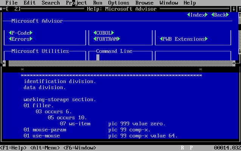Click the help window up-arrow in title bar
The width and height of the screenshot is (241, 151).
coord(239,9)
